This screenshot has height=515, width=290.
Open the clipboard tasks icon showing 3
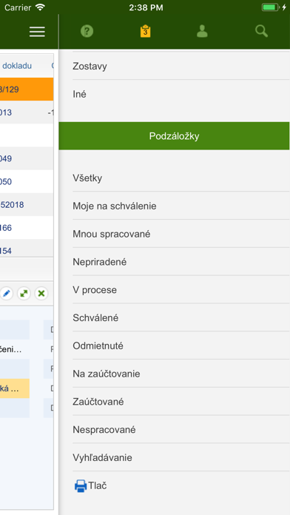click(145, 32)
